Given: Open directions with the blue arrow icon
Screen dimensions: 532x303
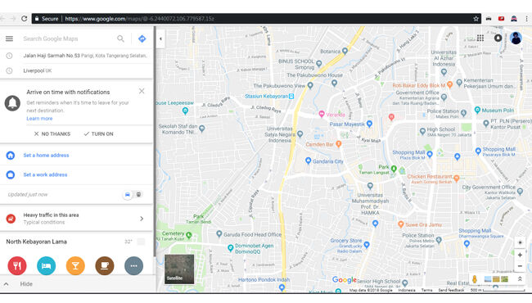Looking at the screenshot, I should point(142,38).
